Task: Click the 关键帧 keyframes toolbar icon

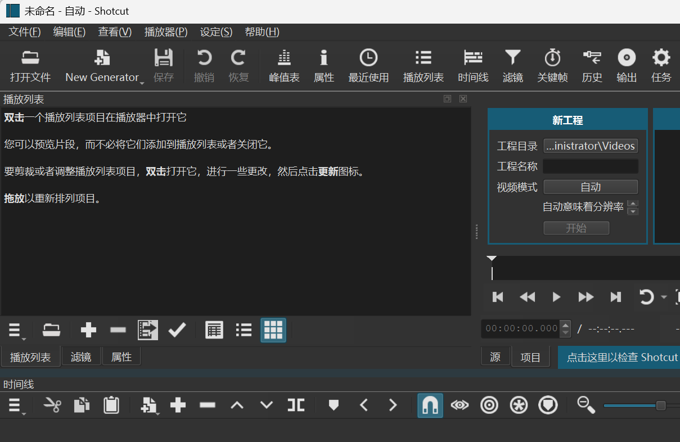Action: coord(552,65)
